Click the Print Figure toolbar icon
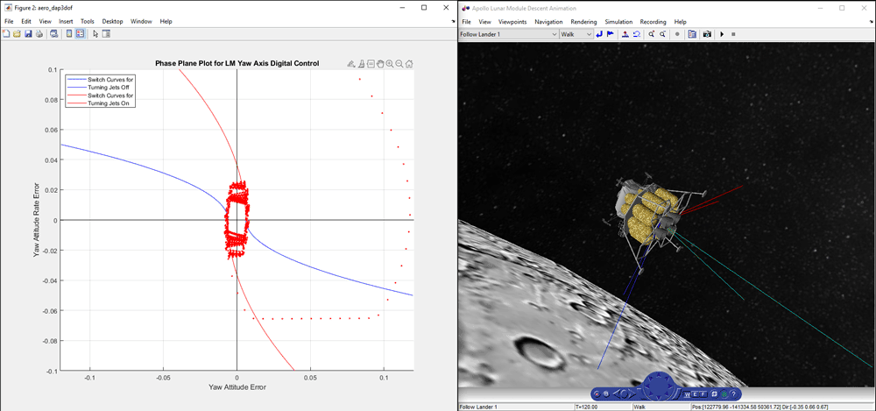Viewport: 876px width, 411px height. 39,34
